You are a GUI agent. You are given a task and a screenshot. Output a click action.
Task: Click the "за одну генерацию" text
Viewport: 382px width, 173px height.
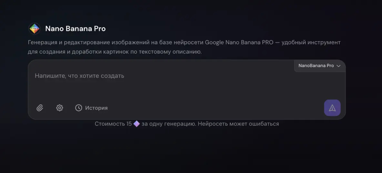click(x=168, y=124)
